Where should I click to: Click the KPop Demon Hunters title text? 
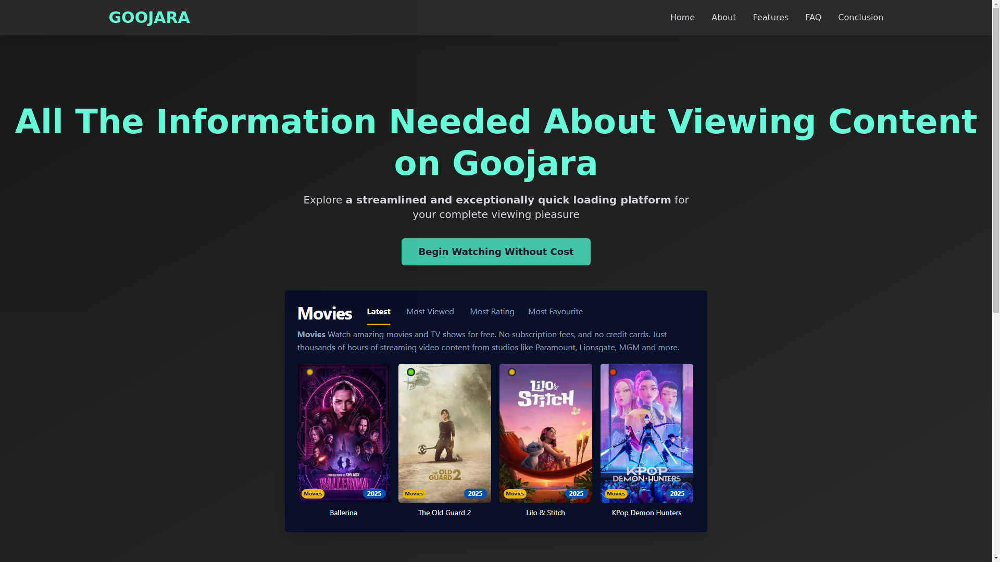[647, 513]
